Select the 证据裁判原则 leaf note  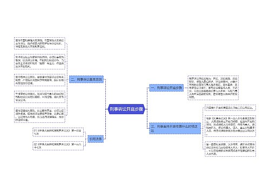(39, 115)
